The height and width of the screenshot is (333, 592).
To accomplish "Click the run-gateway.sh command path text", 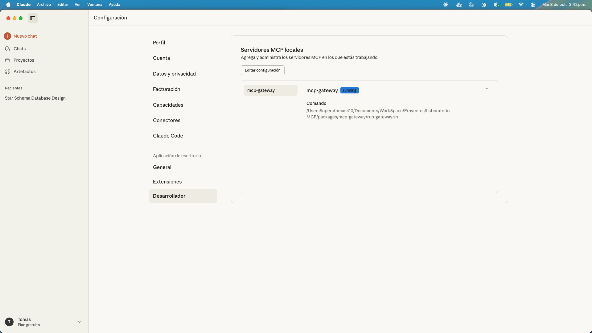I will (x=378, y=114).
